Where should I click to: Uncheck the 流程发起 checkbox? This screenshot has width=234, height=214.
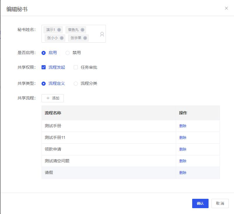click(44, 67)
